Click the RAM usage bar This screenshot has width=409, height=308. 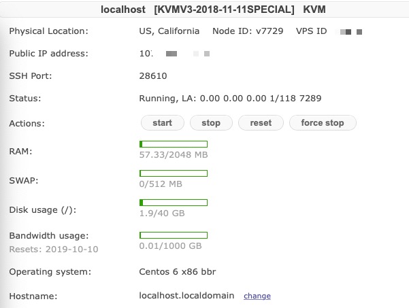173,144
